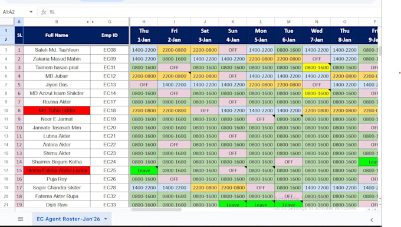401x227 pixels.
Task: Select row 17 header
Action: pyautogui.click(x=6, y=171)
